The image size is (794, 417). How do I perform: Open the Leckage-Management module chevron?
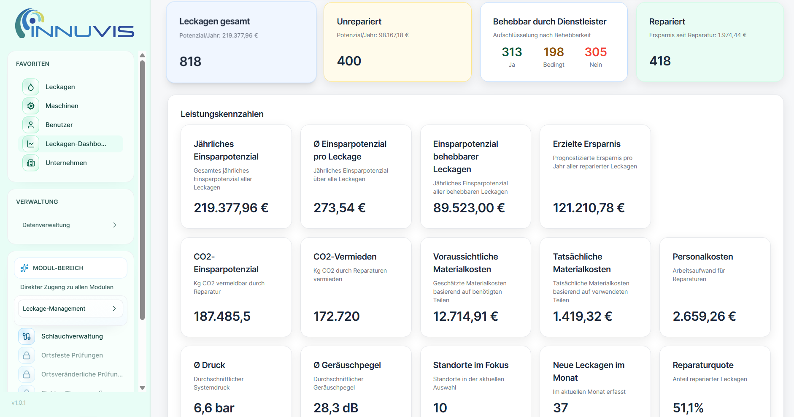114,308
